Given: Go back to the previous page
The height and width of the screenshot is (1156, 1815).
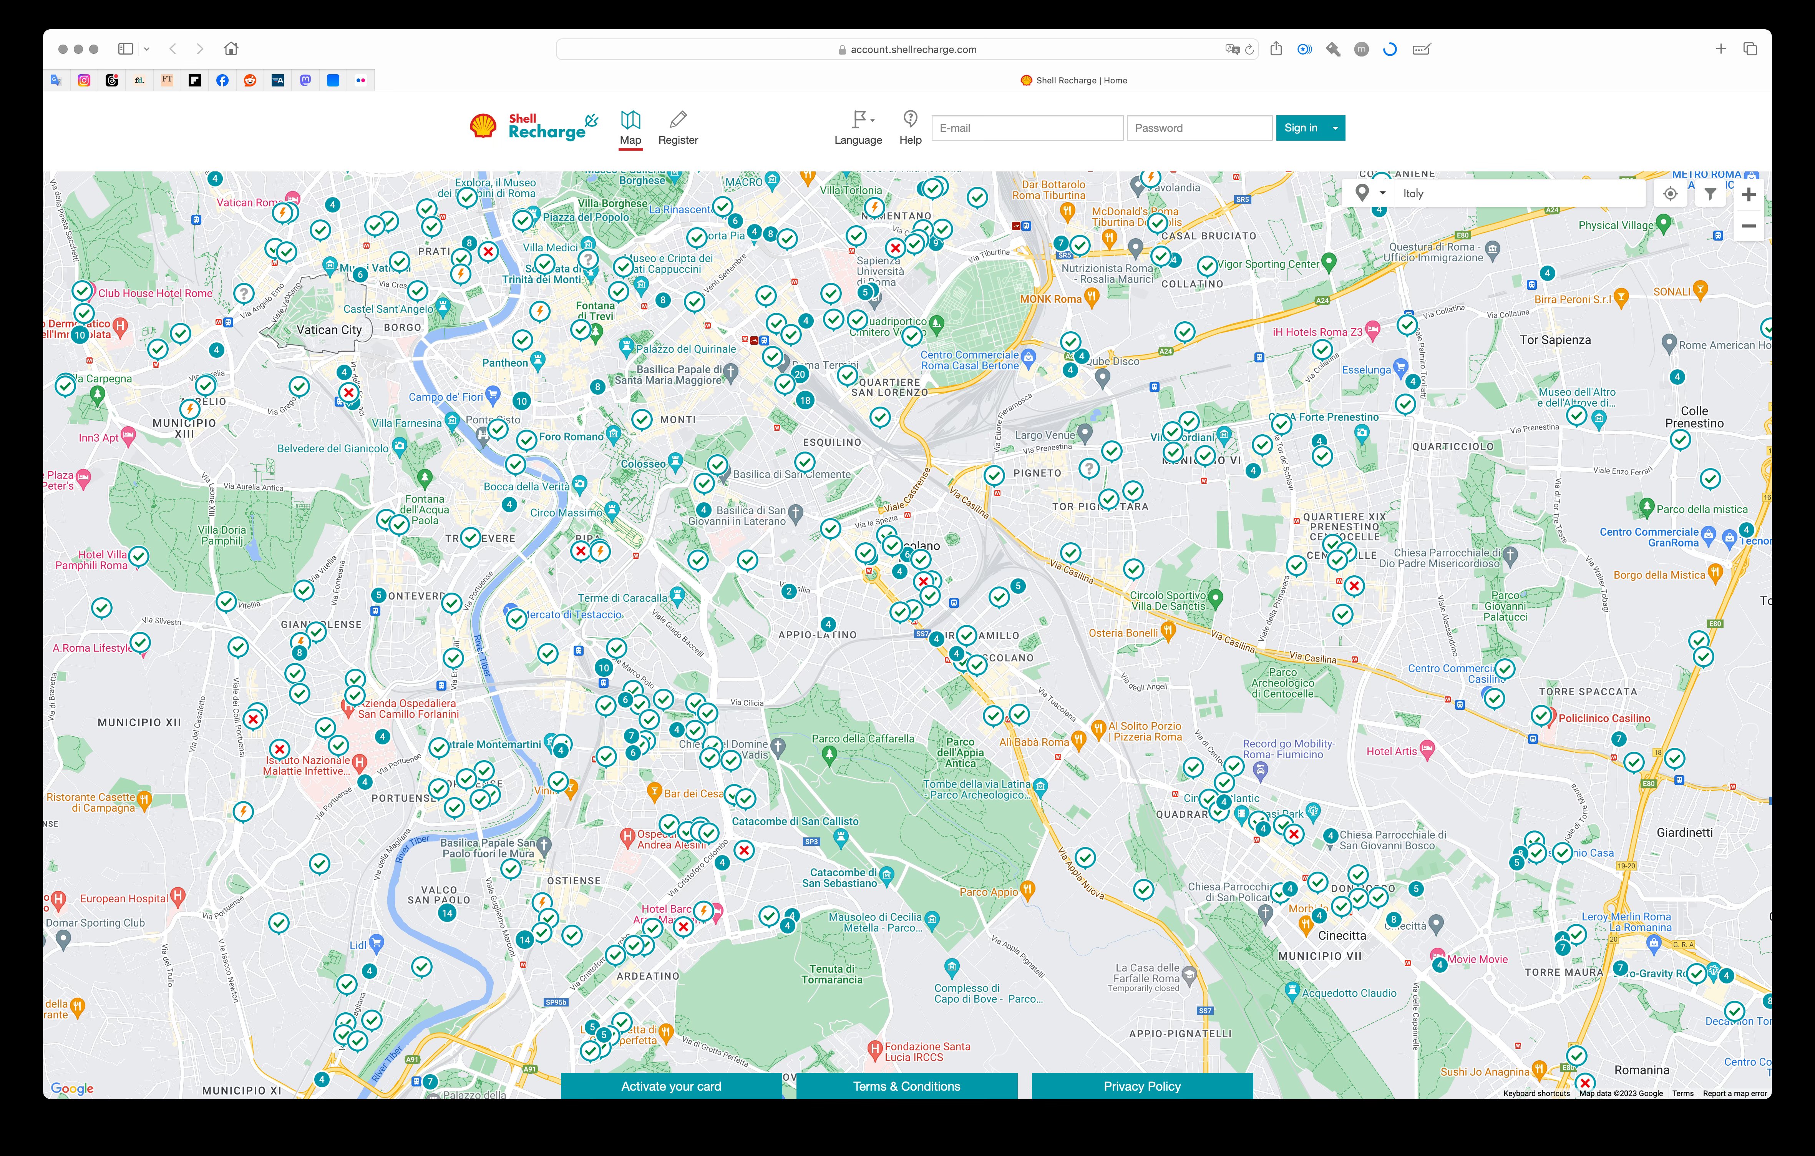Looking at the screenshot, I should [173, 49].
